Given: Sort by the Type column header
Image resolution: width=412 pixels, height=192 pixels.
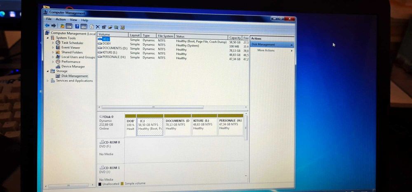Looking at the screenshot, I should (148, 35).
